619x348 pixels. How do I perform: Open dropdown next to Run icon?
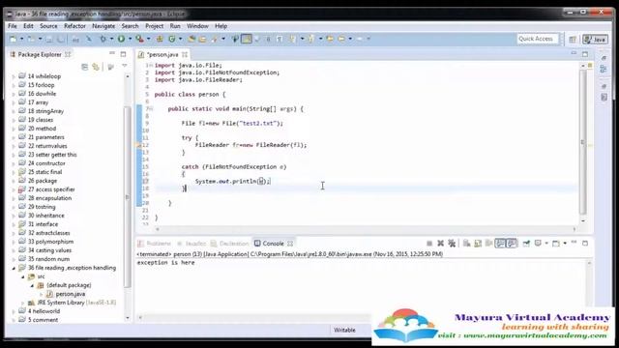pyautogui.click(x=130, y=39)
